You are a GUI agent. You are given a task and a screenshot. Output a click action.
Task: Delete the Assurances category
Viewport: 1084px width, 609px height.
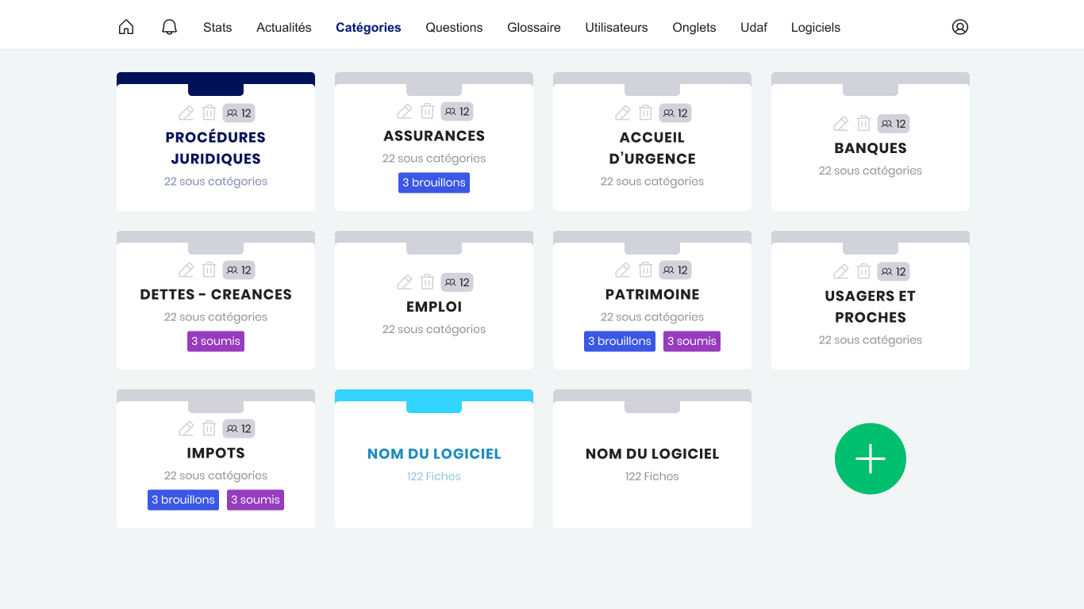pyautogui.click(x=427, y=112)
